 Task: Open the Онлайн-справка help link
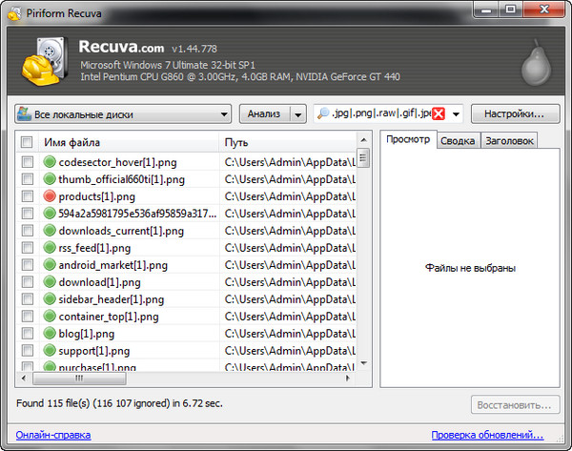coord(53,435)
